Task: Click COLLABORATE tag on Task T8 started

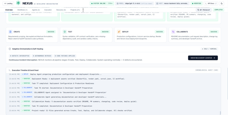Action: tap(27, 88)
